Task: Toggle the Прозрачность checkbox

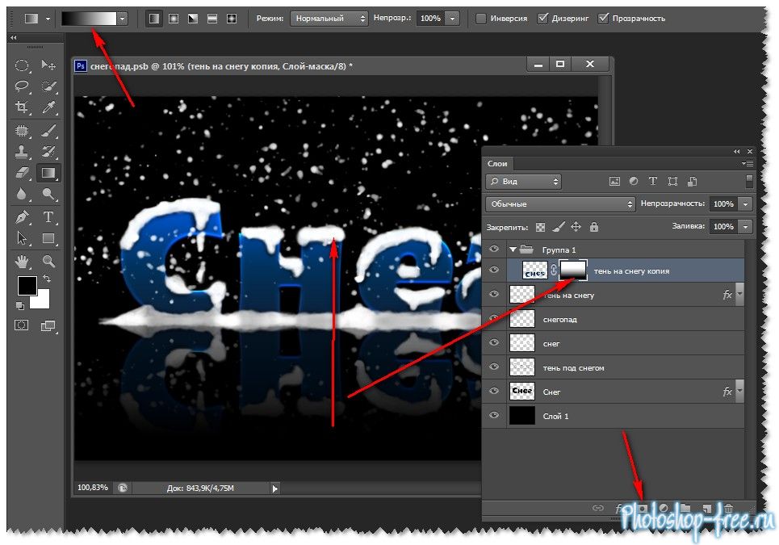Action: pos(603,18)
